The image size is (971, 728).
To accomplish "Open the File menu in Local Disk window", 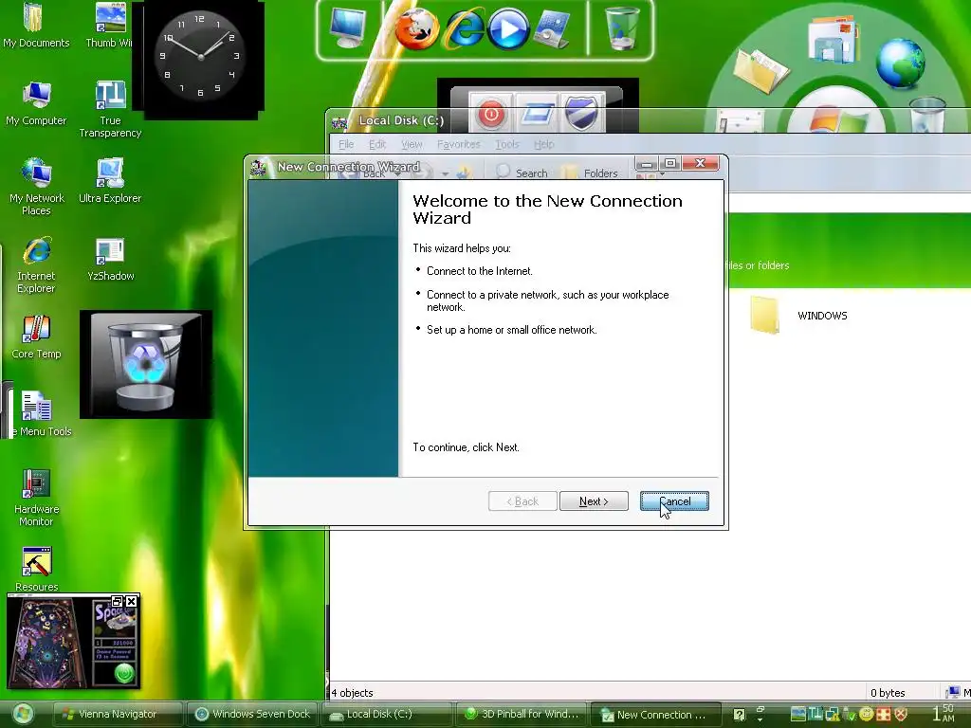I will [346, 144].
